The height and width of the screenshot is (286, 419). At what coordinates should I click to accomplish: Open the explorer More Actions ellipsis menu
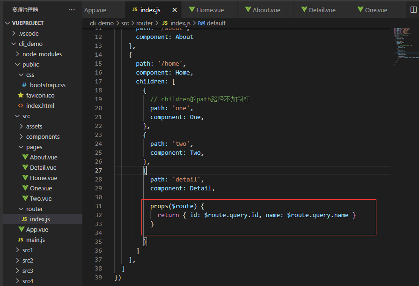point(72,10)
